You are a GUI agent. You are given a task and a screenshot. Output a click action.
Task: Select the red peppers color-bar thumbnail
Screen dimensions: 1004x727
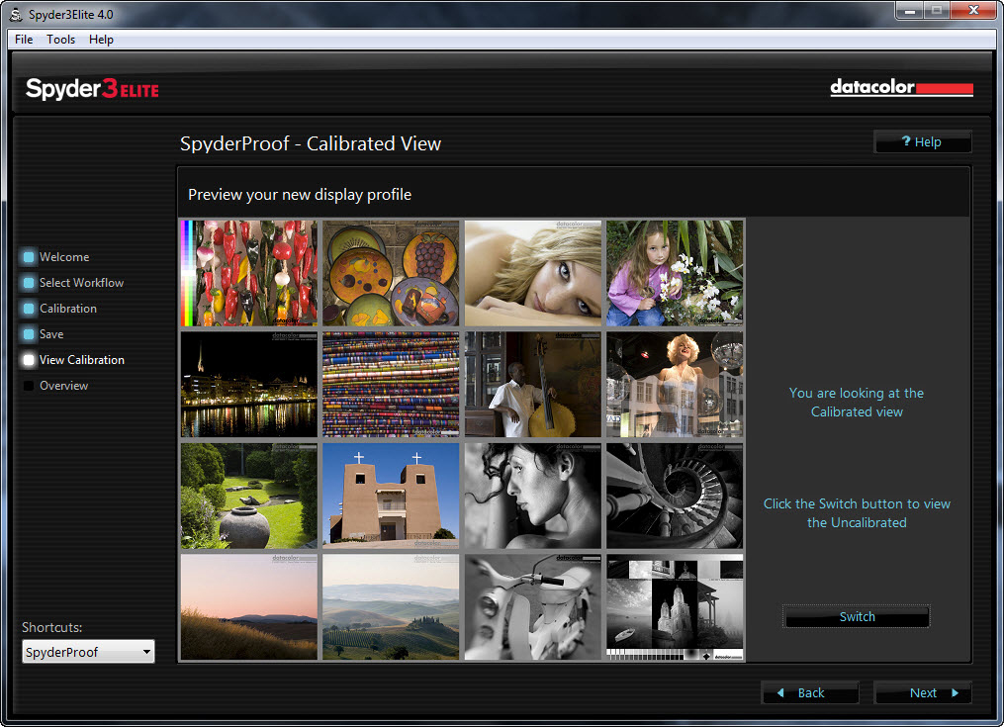tap(249, 273)
